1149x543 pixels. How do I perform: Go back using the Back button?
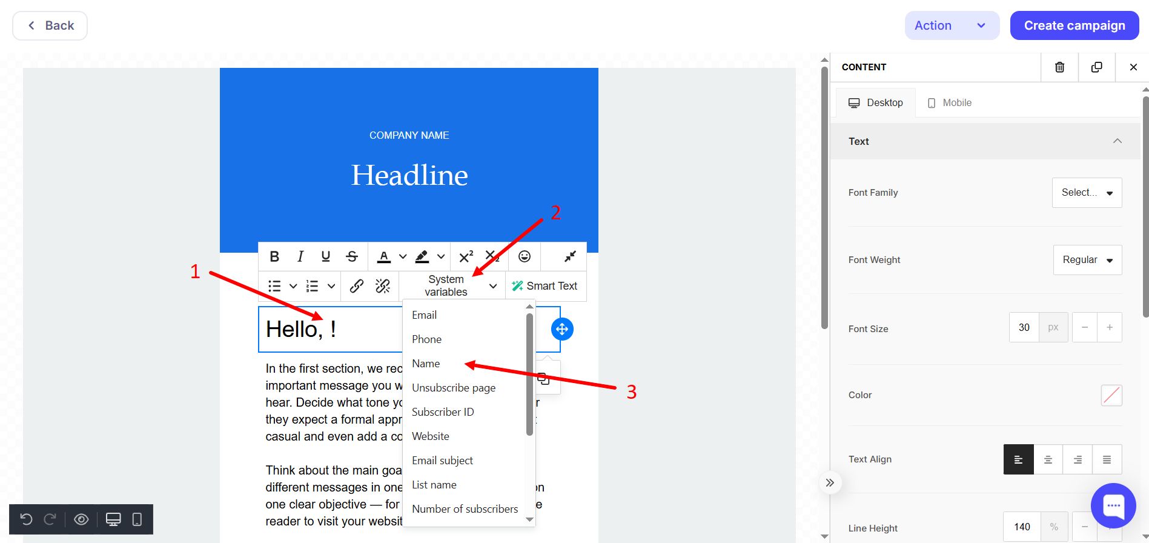tap(50, 25)
